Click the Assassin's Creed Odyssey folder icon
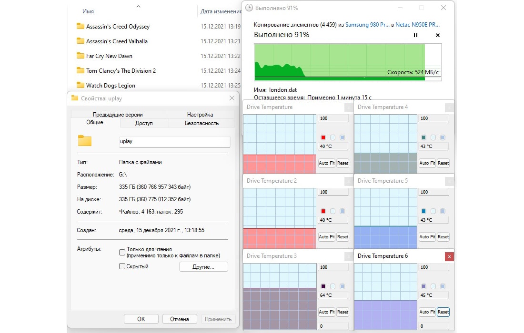The height and width of the screenshot is (333, 524). (x=80, y=27)
